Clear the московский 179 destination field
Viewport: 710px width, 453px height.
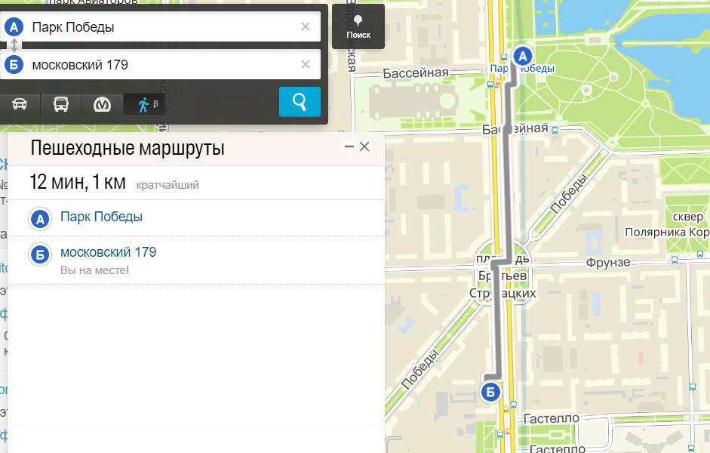(306, 65)
